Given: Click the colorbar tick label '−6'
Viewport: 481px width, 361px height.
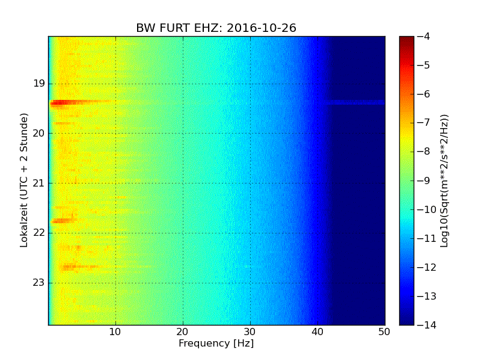Looking at the screenshot, I should tap(423, 94).
